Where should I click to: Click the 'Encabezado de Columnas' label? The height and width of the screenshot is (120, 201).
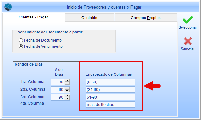click(x=108, y=74)
